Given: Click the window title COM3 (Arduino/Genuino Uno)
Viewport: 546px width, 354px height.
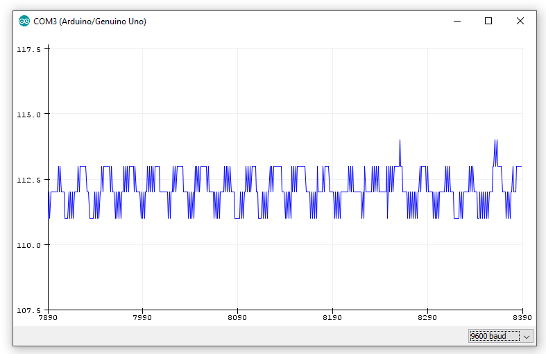Looking at the screenshot, I should [89, 22].
